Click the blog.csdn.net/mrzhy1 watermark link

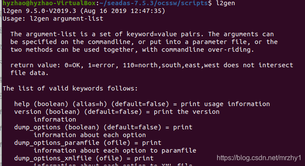pos(259,158)
